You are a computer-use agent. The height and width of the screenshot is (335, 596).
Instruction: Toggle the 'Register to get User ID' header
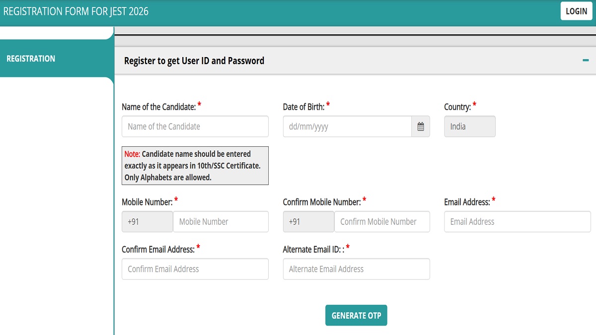coord(194,61)
